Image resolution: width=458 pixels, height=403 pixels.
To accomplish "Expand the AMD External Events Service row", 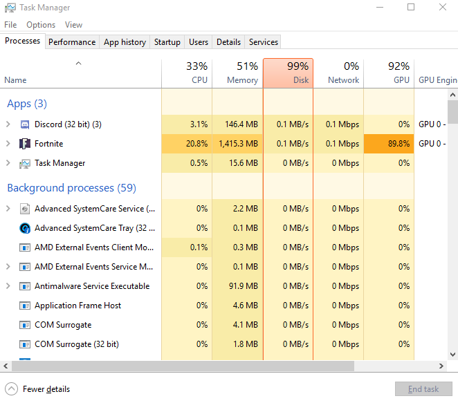I will pos(8,267).
